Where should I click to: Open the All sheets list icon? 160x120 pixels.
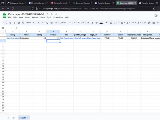(14, 118)
